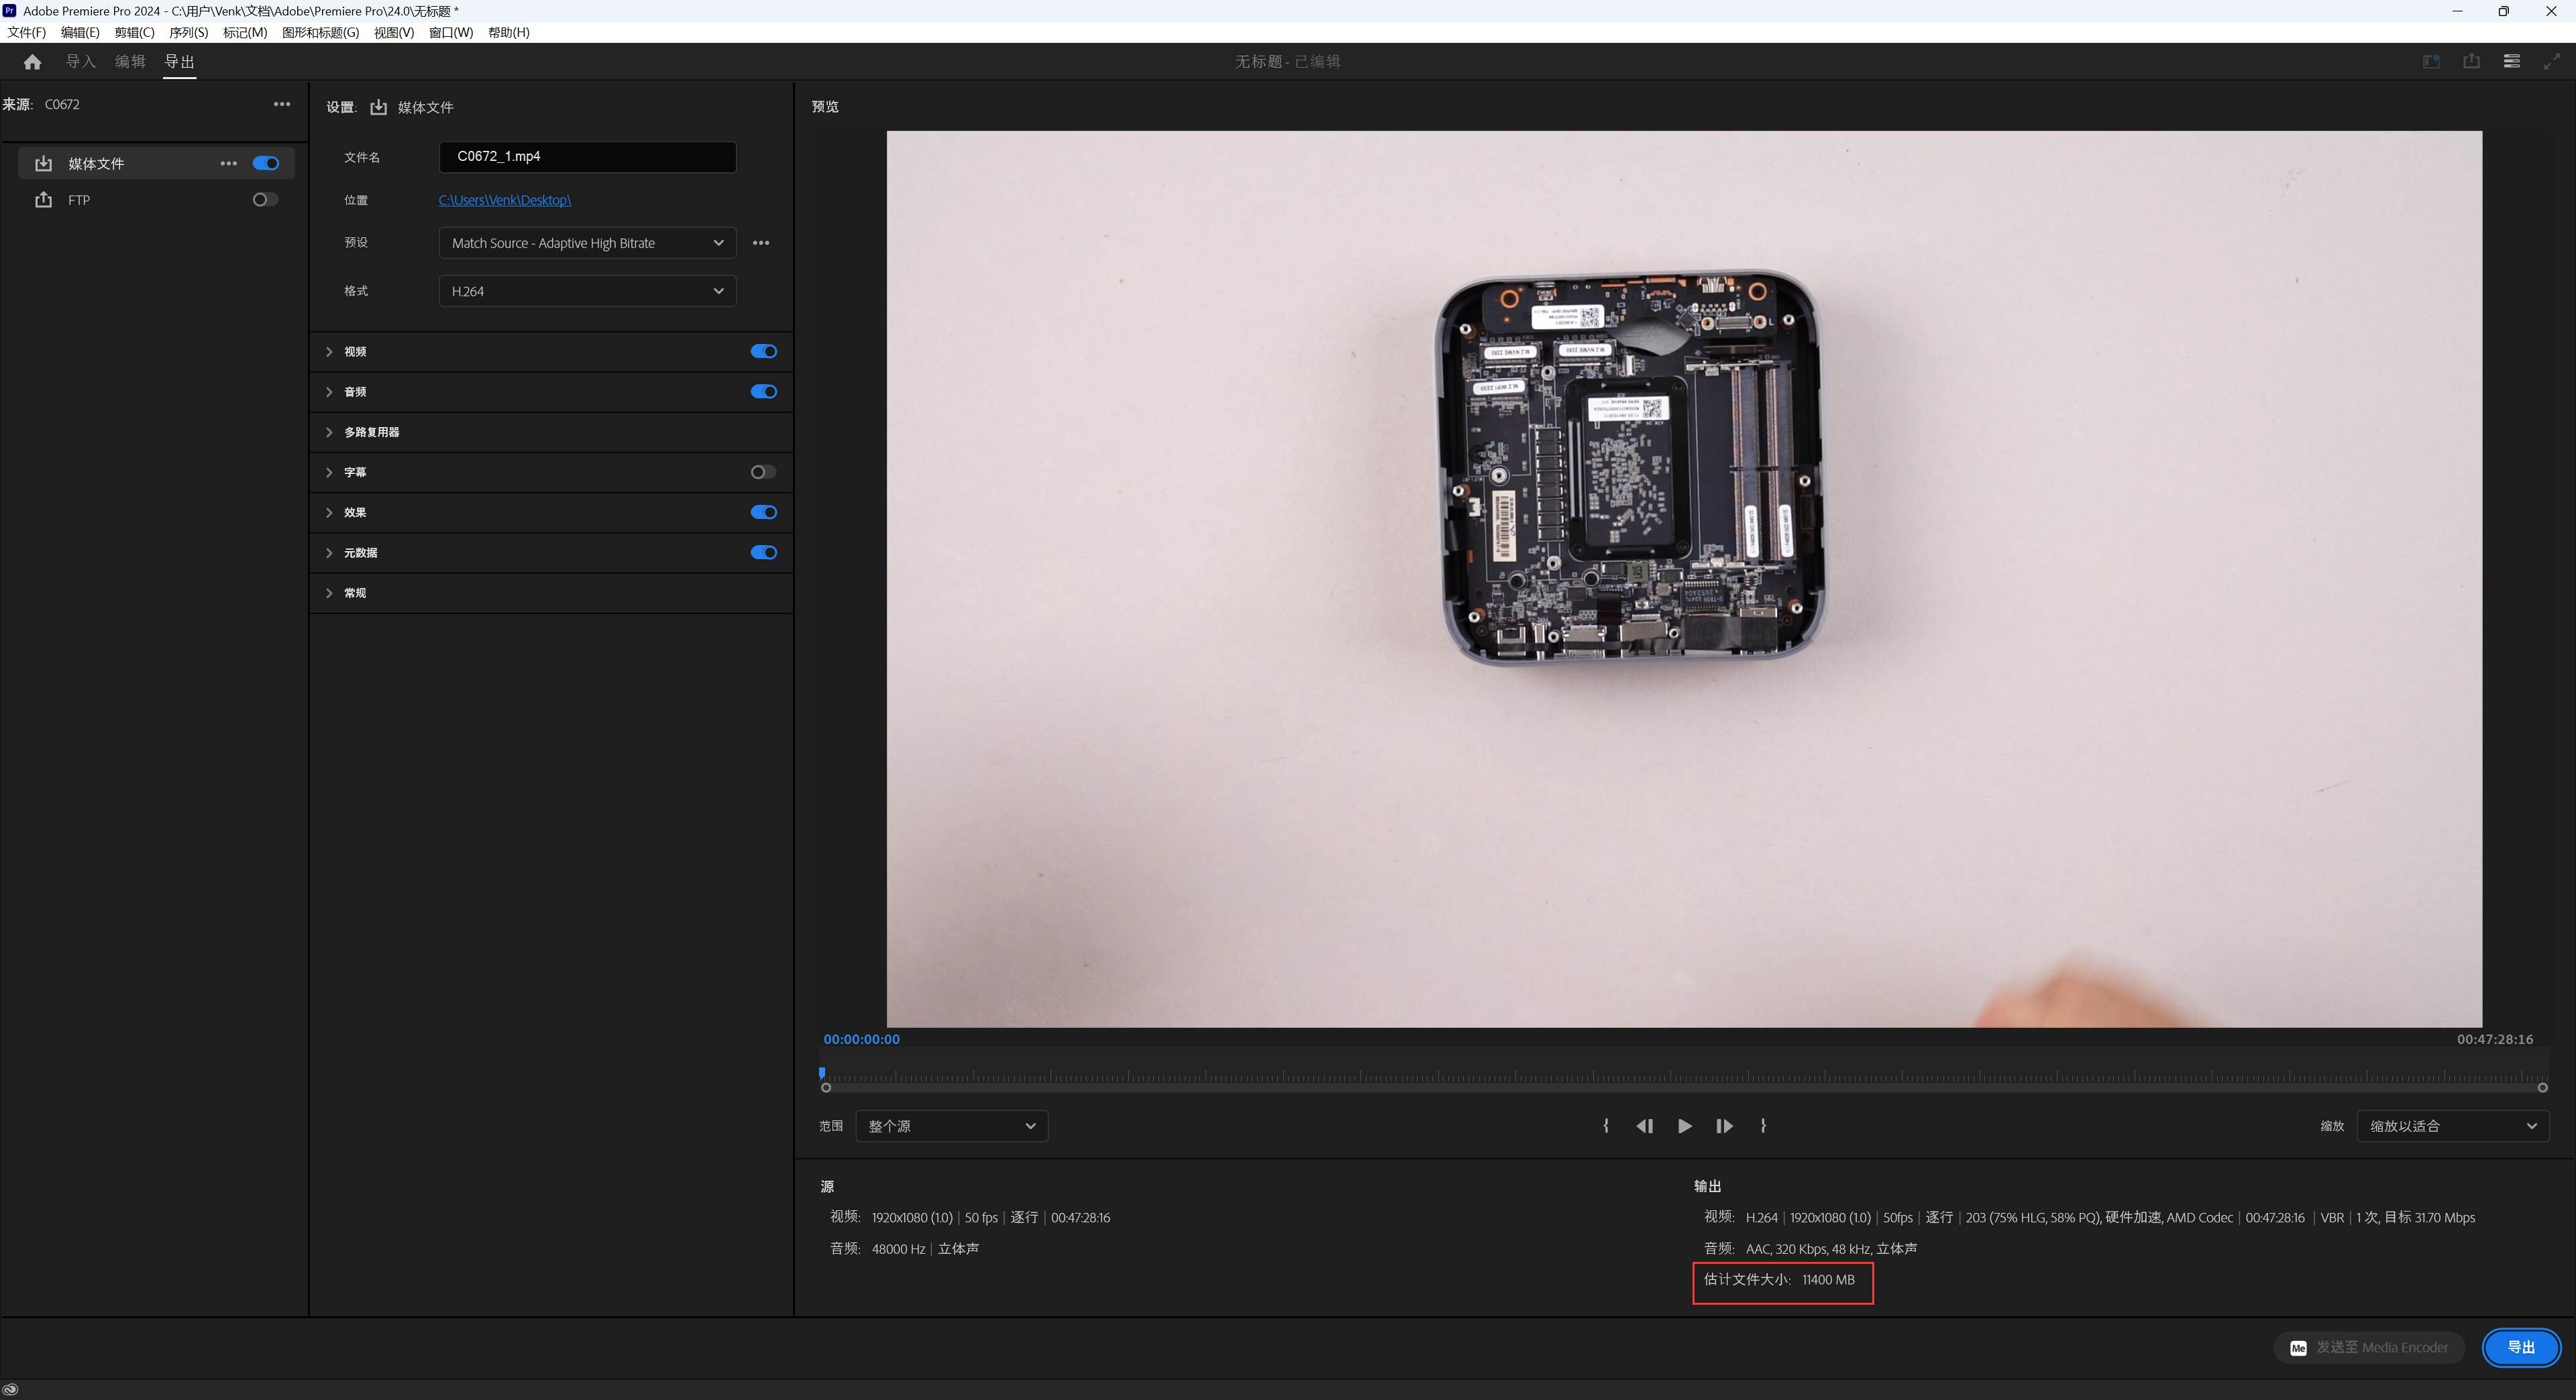Expand the 视频 settings section
Viewport: 2576px width, 1400px height.
[x=354, y=352]
